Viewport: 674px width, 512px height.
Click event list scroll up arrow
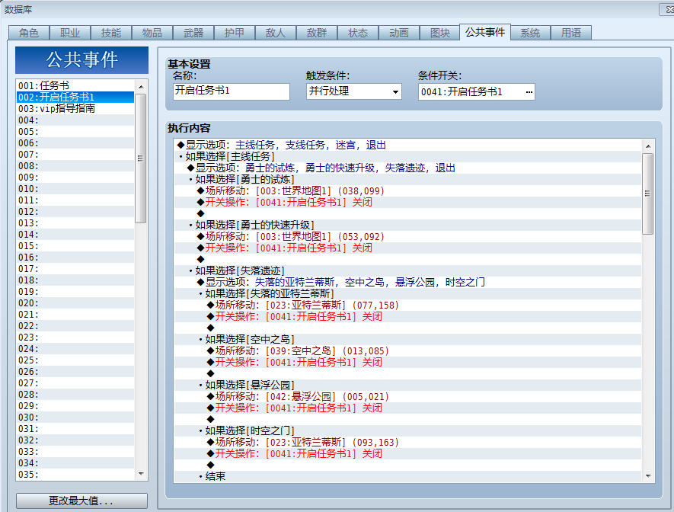(x=141, y=87)
